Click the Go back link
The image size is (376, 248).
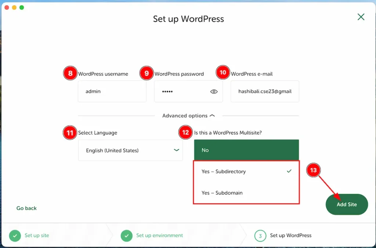[26, 208]
